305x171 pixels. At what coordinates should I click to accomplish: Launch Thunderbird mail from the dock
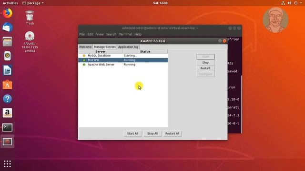[8, 28]
